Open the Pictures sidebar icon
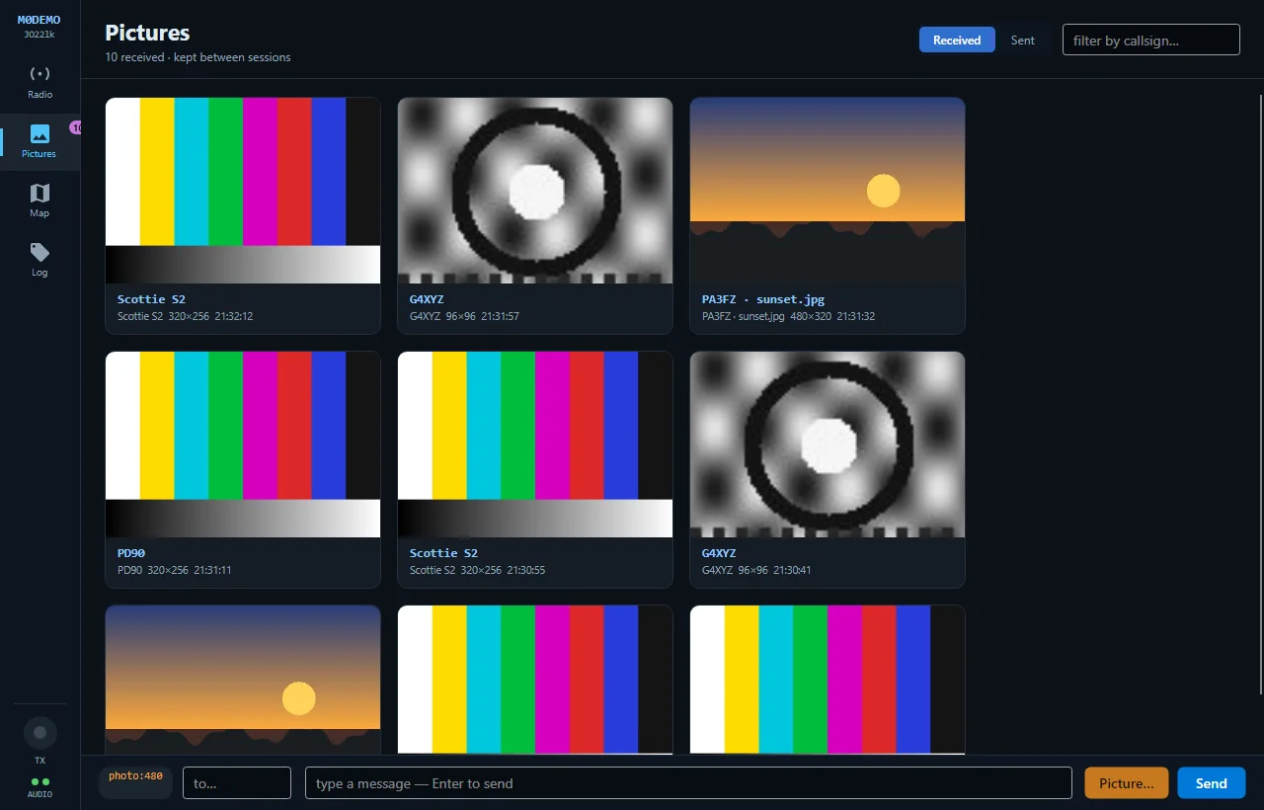Viewport: 1264px width, 810px height. tap(39, 133)
